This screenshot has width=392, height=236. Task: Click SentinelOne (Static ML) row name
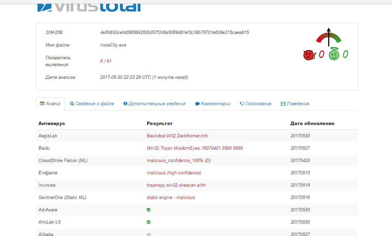(x=62, y=198)
